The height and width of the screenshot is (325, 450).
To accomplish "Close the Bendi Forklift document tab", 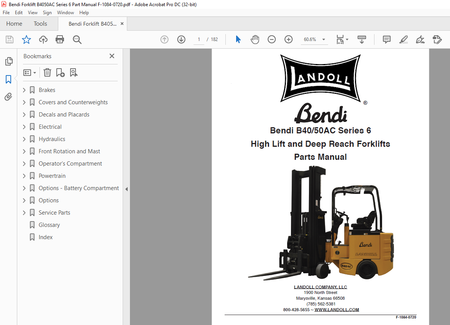I will 122,23.
